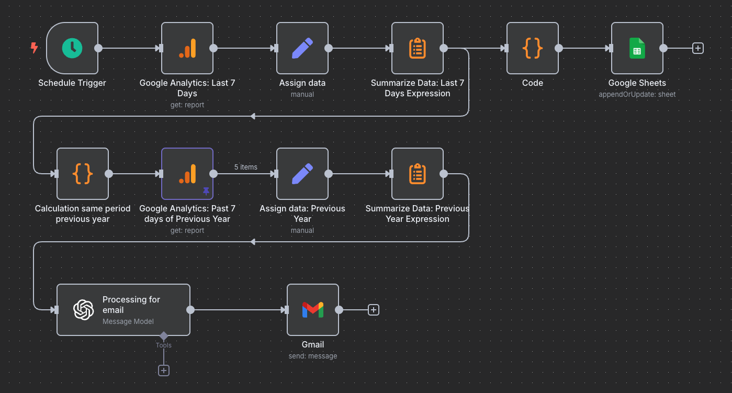Click the 'Google Sheets' node label
The image size is (732, 393).
point(637,83)
